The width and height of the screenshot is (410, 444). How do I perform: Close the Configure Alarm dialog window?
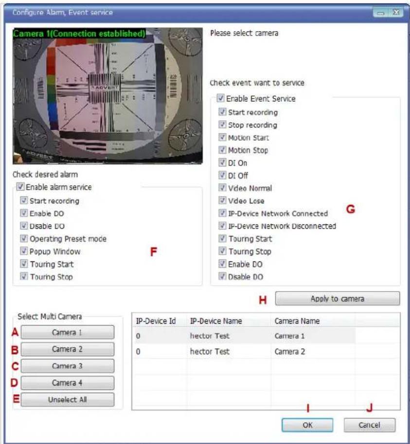(395, 13)
